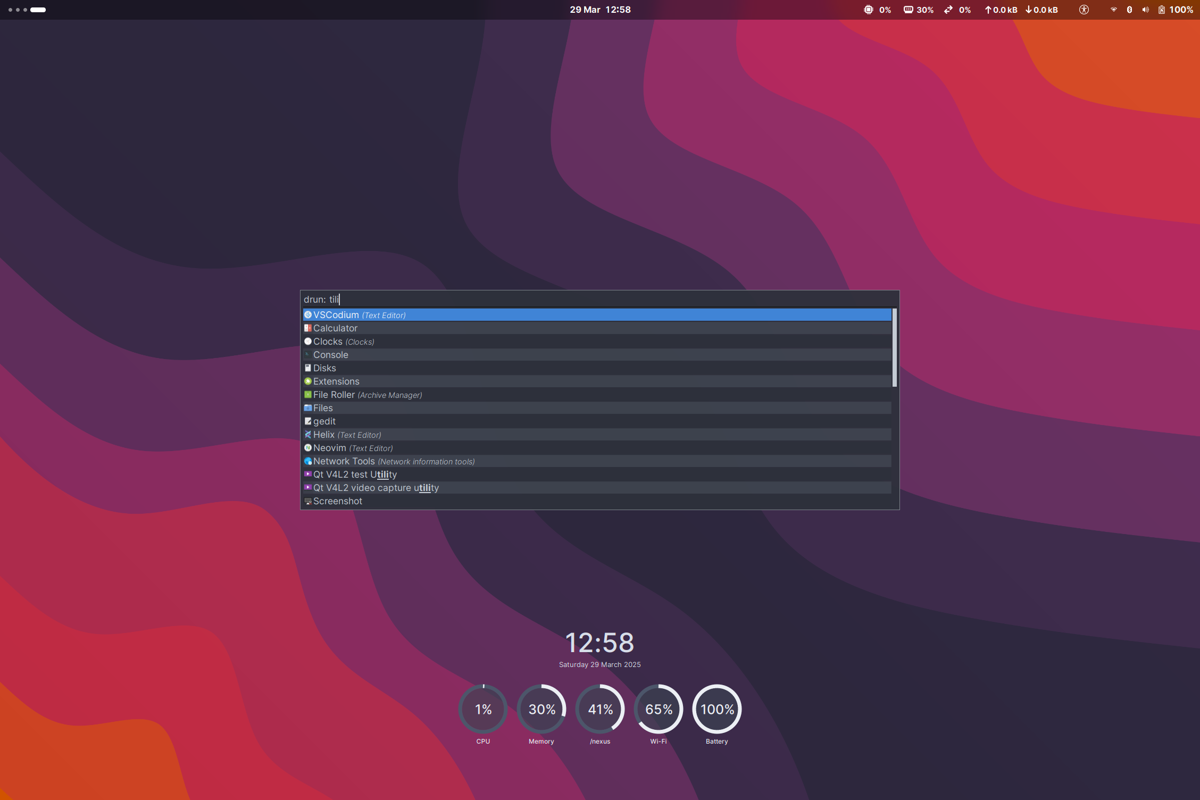Click the top bar volume icon

click(x=1145, y=10)
